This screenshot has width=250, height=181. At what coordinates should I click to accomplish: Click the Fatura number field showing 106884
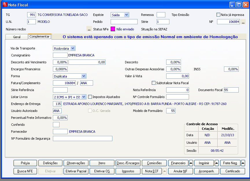64,83
